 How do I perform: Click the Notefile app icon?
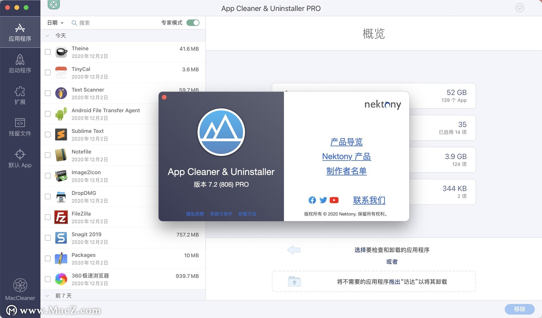point(61,155)
